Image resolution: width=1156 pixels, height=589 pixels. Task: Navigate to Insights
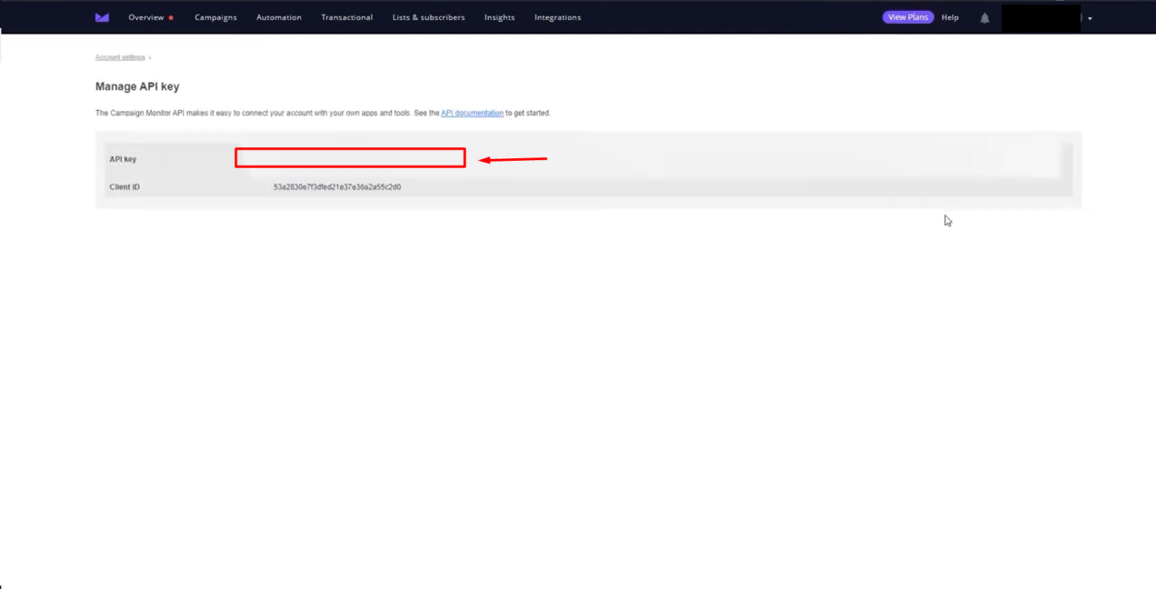click(499, 17)
